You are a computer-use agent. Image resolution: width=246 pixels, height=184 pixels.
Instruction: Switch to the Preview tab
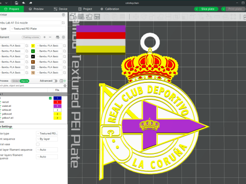tap(36, 9)
